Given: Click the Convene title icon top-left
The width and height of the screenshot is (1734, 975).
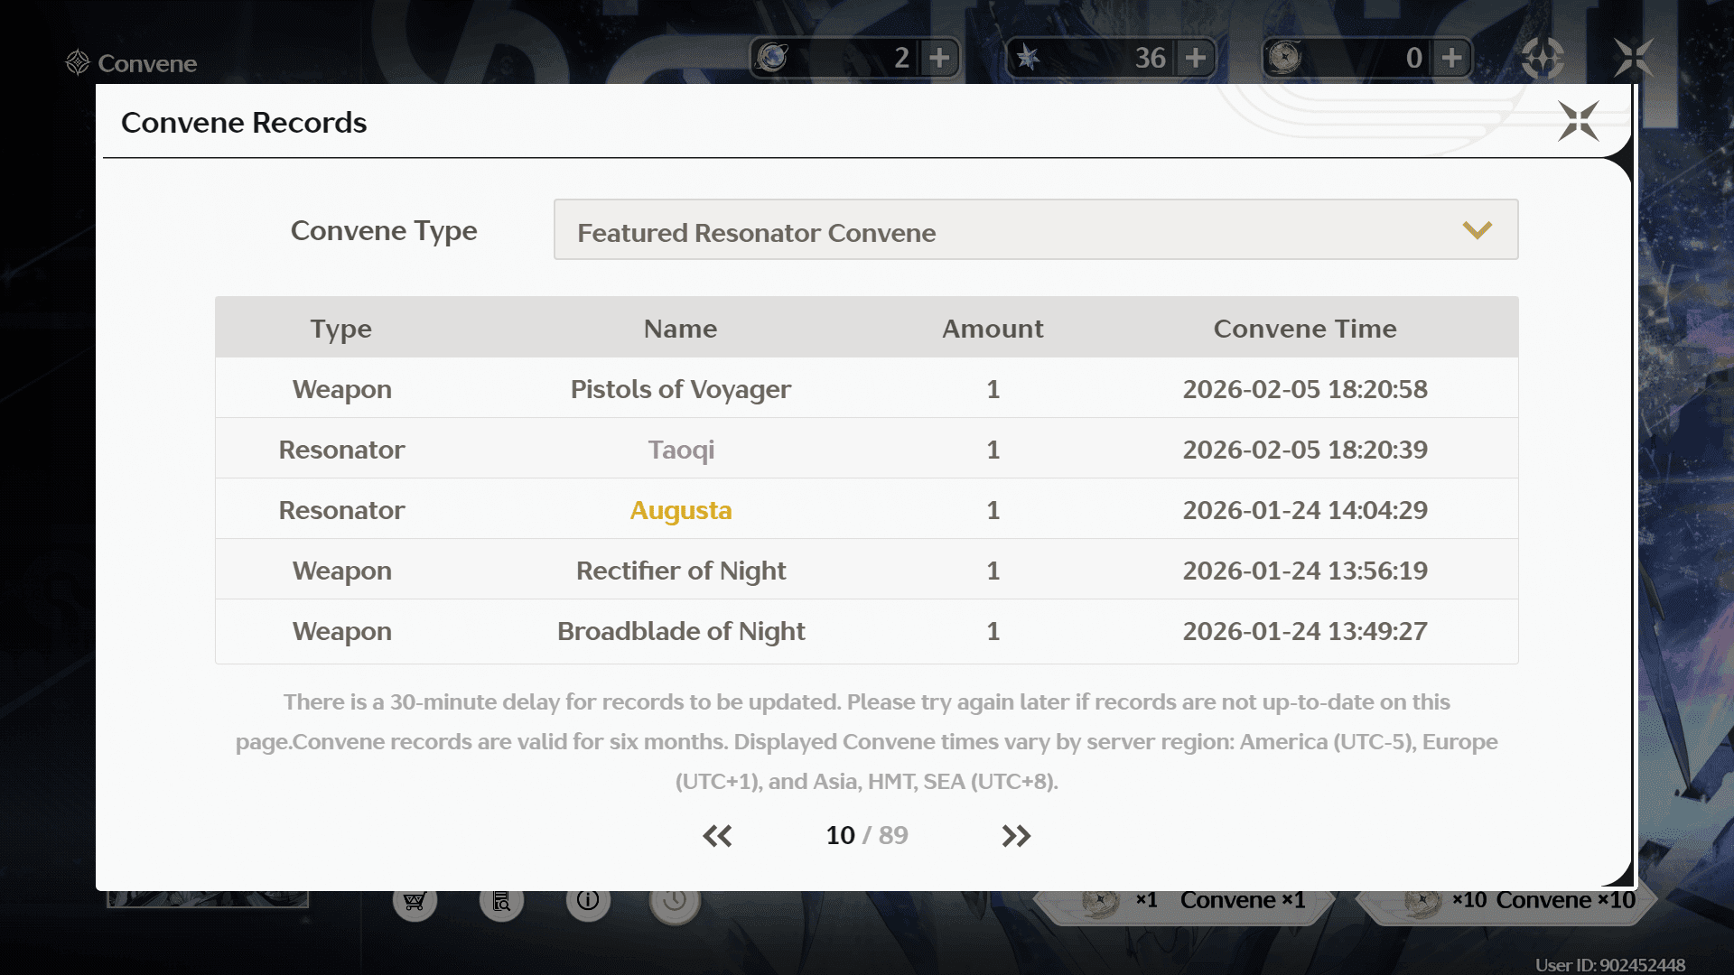Looking at the screenshot, I should pyautogui.click(x=78, y=62).
